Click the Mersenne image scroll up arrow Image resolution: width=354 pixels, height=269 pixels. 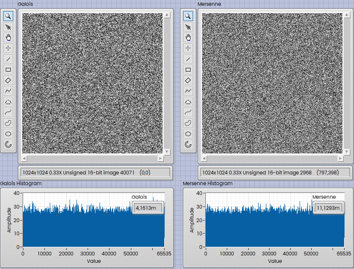[347, 15]
